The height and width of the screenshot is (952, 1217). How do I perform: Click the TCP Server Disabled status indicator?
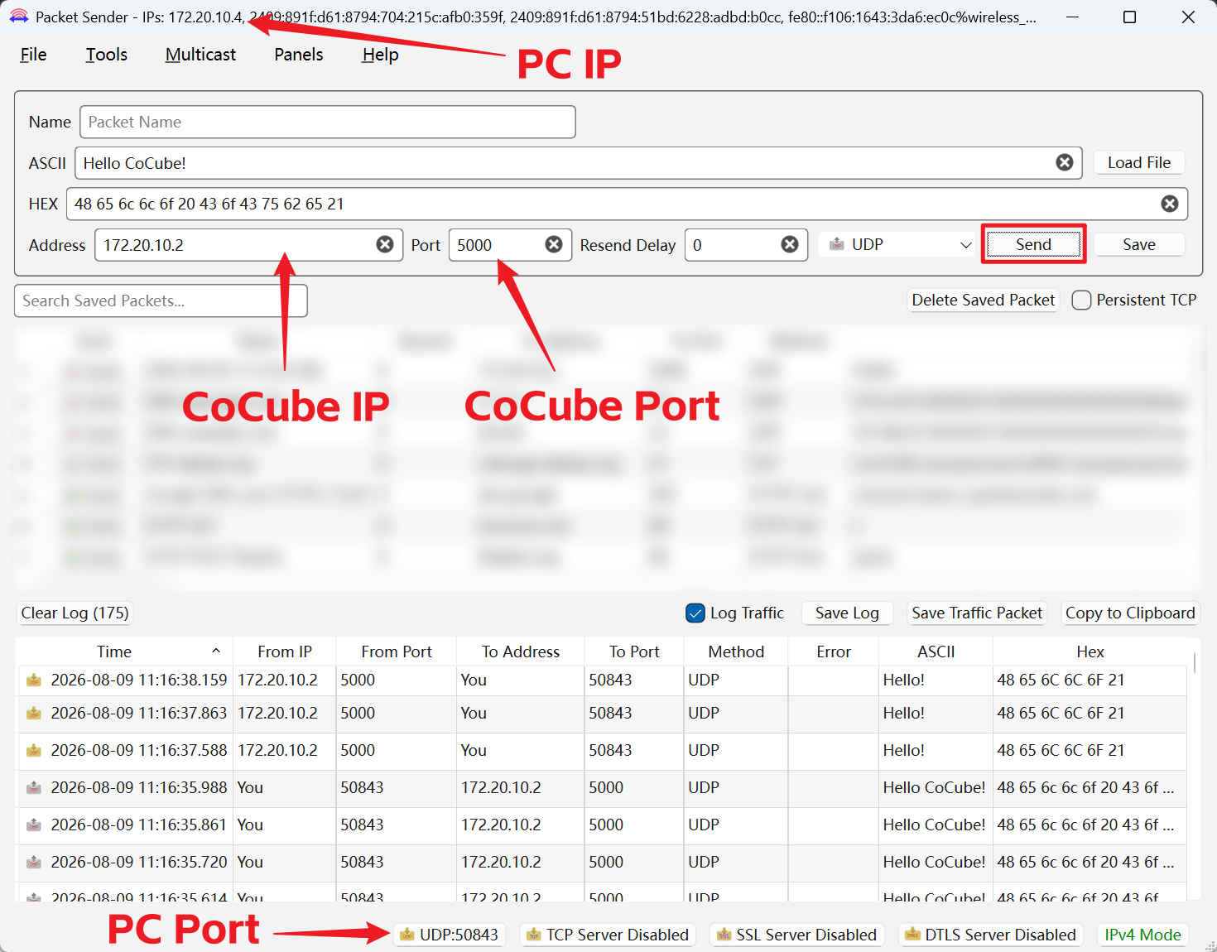pyautogui.click(x=608, y=935)
